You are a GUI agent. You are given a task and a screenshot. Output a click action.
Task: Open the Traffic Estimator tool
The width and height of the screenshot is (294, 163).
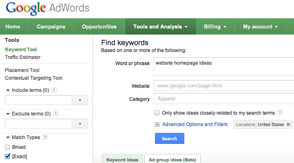[23, 57]
